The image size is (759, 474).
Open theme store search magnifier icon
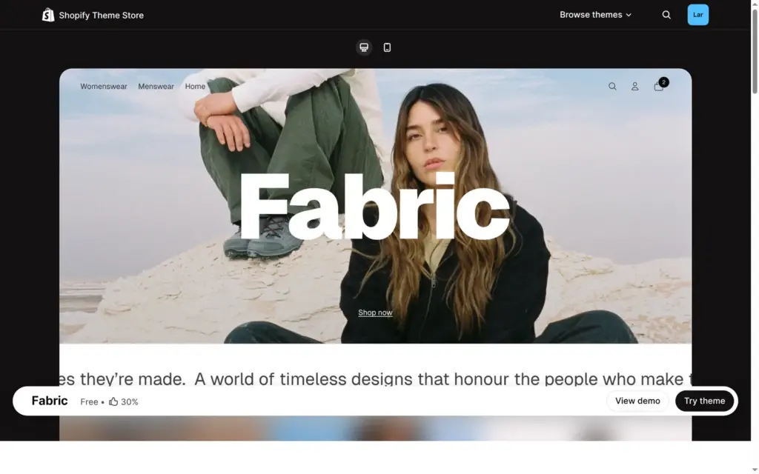(666, 15)
